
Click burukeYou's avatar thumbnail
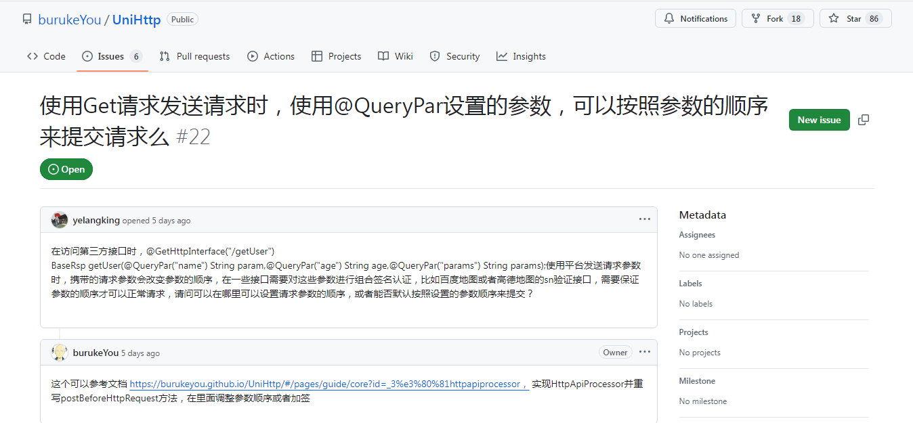point(60,353)
